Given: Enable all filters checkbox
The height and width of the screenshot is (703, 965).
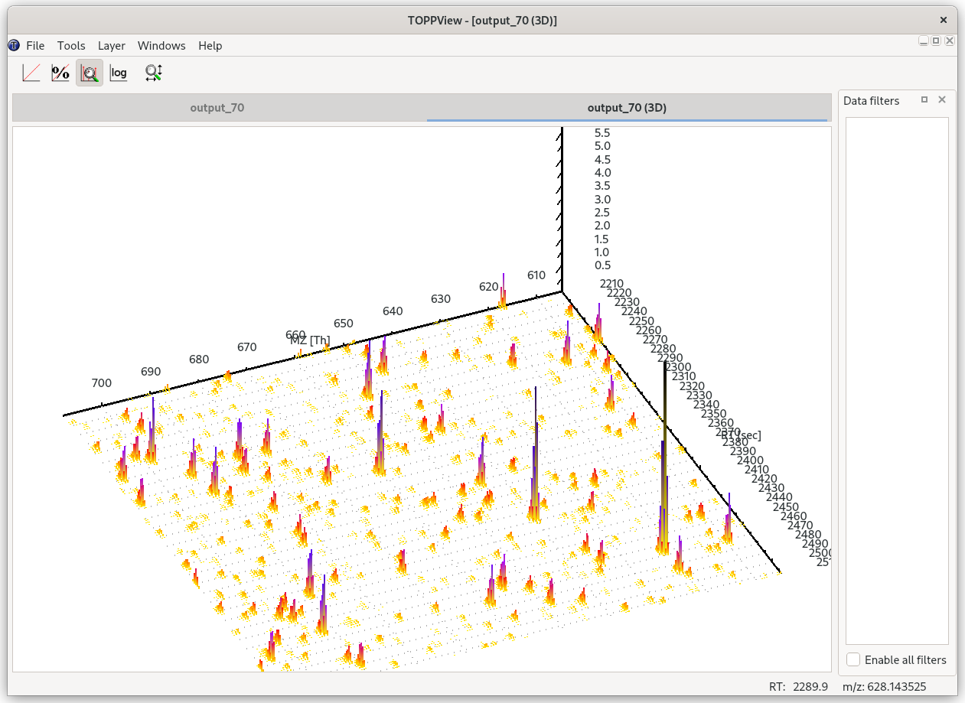Looking at the screenshot, I should [853, 659].
